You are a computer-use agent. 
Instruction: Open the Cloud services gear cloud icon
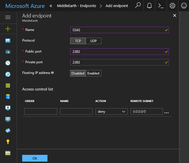pyautogui.click(x=8, y=130)
